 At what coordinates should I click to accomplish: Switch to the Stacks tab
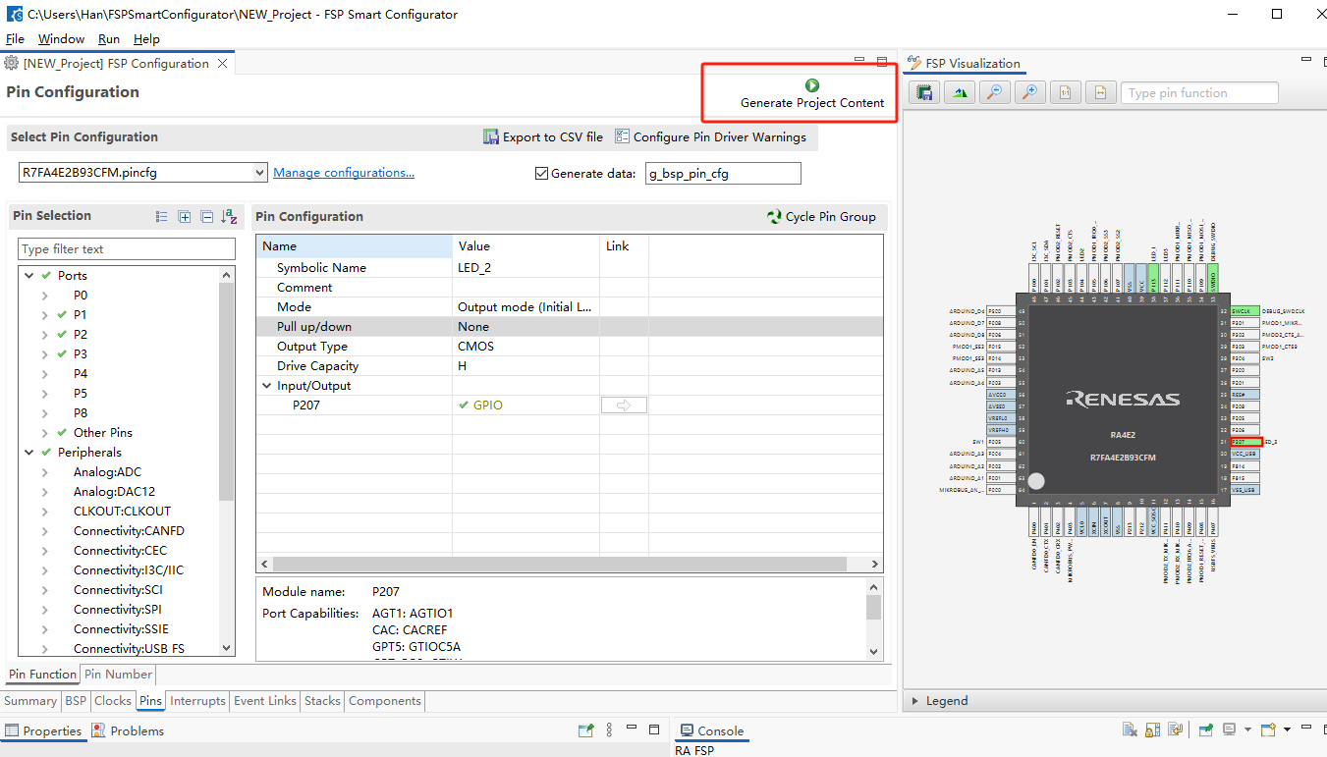pyautogui.click(x=322, y=701)
